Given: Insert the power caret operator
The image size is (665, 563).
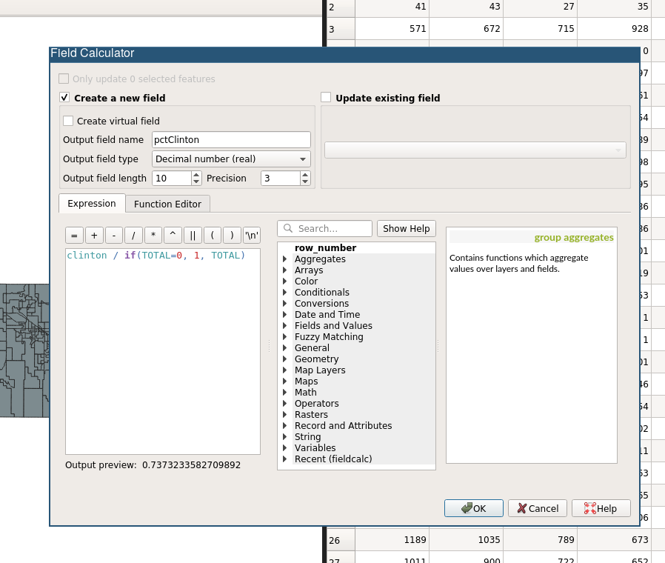Looking at the screenshot, I should point(173,236).
